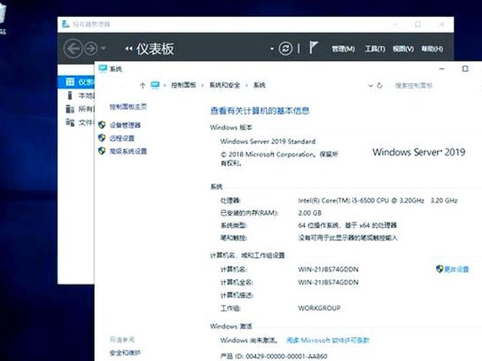Image resolution: width=482 pixels, height=361 pixels.
Task: Open 设备管理器 link
Action: point(125,125)
